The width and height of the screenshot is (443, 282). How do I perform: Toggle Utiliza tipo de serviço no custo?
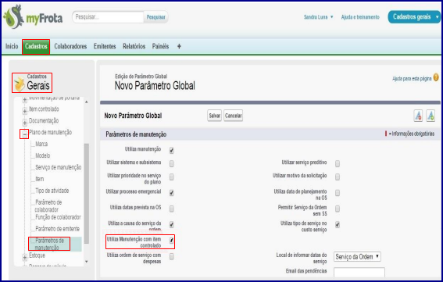click(338, 224)
